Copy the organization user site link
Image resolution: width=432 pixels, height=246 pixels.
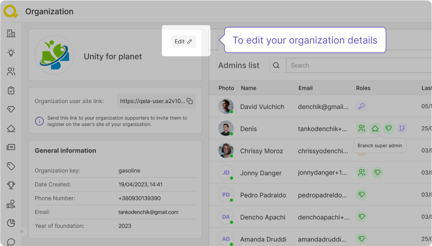190,101
